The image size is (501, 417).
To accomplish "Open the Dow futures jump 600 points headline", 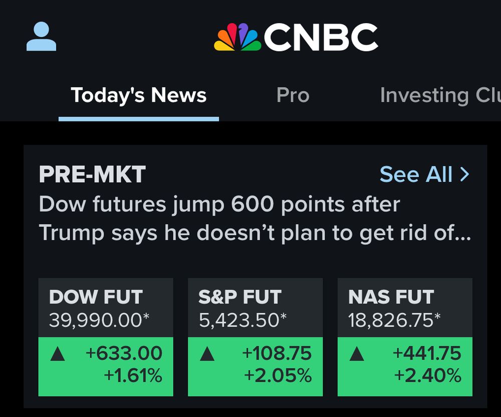I will point(255,218).
